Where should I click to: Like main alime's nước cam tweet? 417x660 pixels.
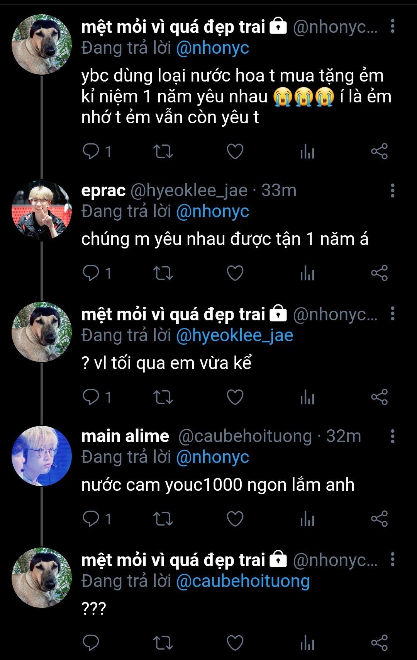click(235, 519)
